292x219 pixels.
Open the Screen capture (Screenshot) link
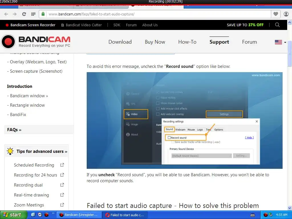click(36, 71)
